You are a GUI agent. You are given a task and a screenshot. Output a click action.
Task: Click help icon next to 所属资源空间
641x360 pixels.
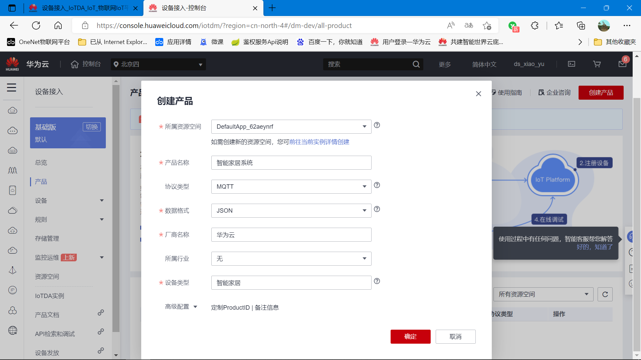pyautogui.click(x=377, y=125)
